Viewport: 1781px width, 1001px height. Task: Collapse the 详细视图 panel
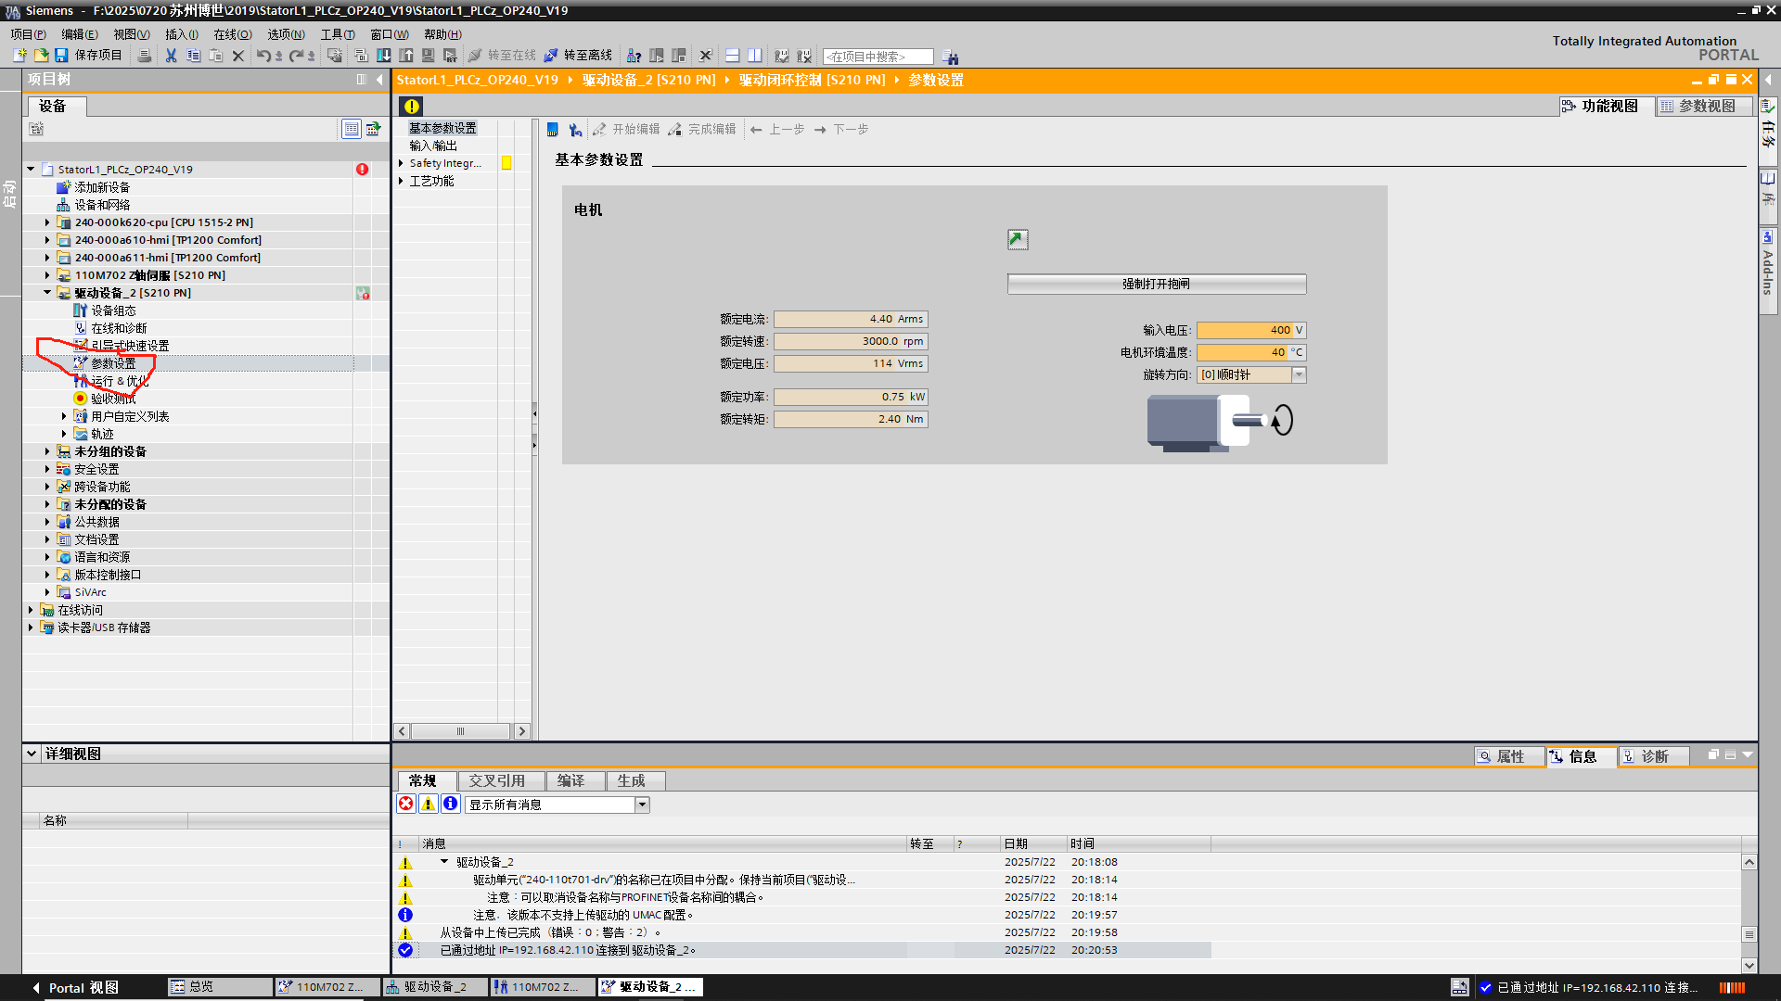click(32, 754)
